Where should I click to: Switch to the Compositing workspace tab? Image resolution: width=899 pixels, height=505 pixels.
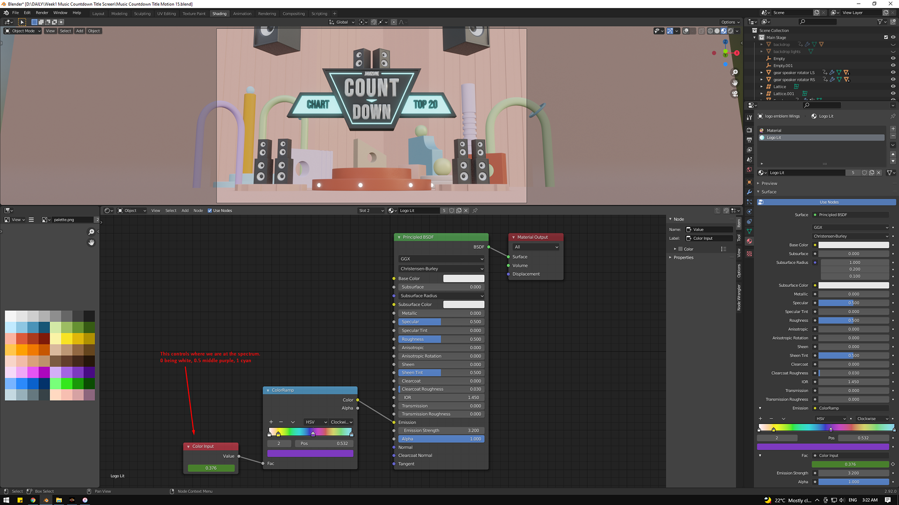[293, 14]
